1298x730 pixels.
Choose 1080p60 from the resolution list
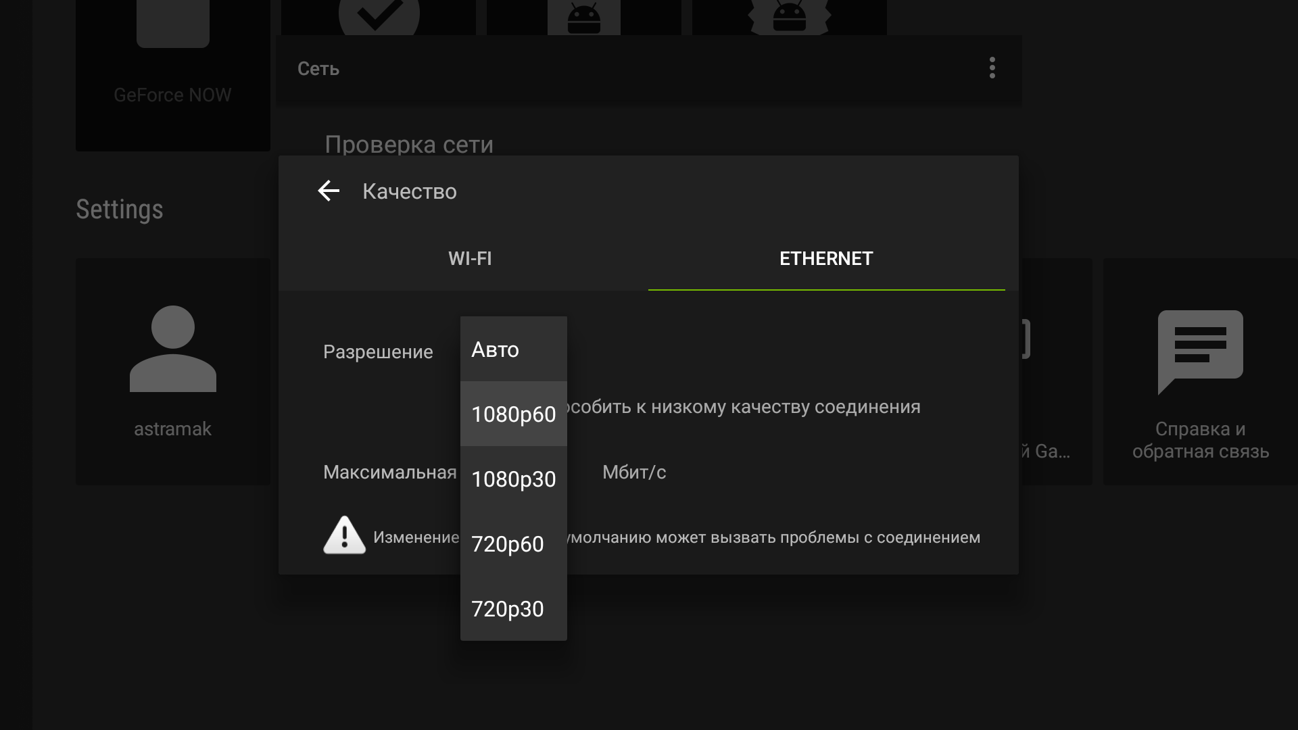(x=514, y=414)
